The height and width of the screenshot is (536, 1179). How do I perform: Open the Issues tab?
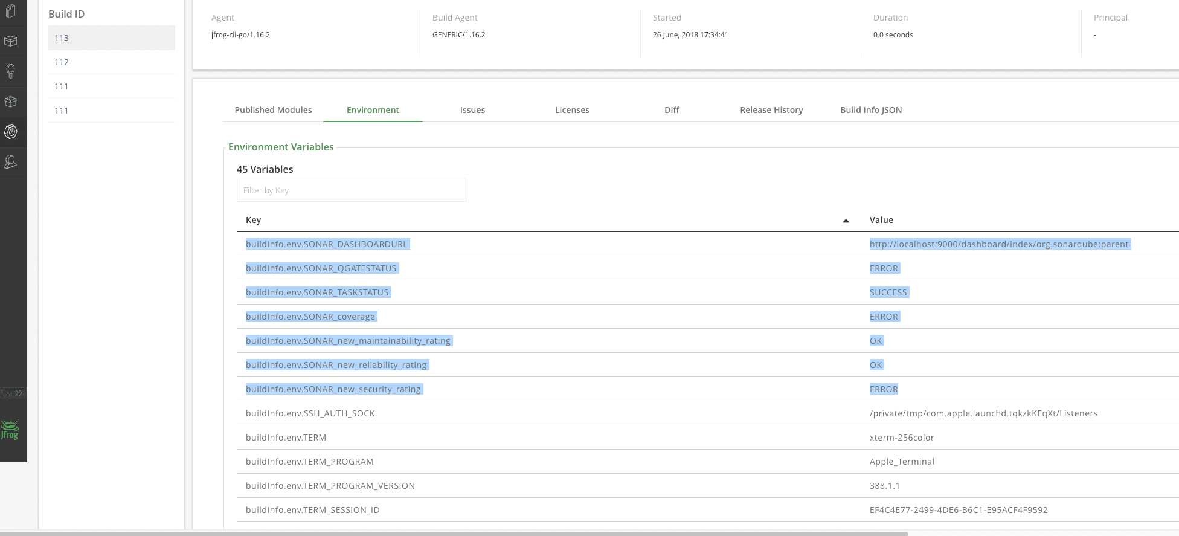tap(472, 110)
